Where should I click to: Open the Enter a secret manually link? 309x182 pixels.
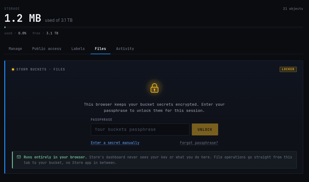115,143
